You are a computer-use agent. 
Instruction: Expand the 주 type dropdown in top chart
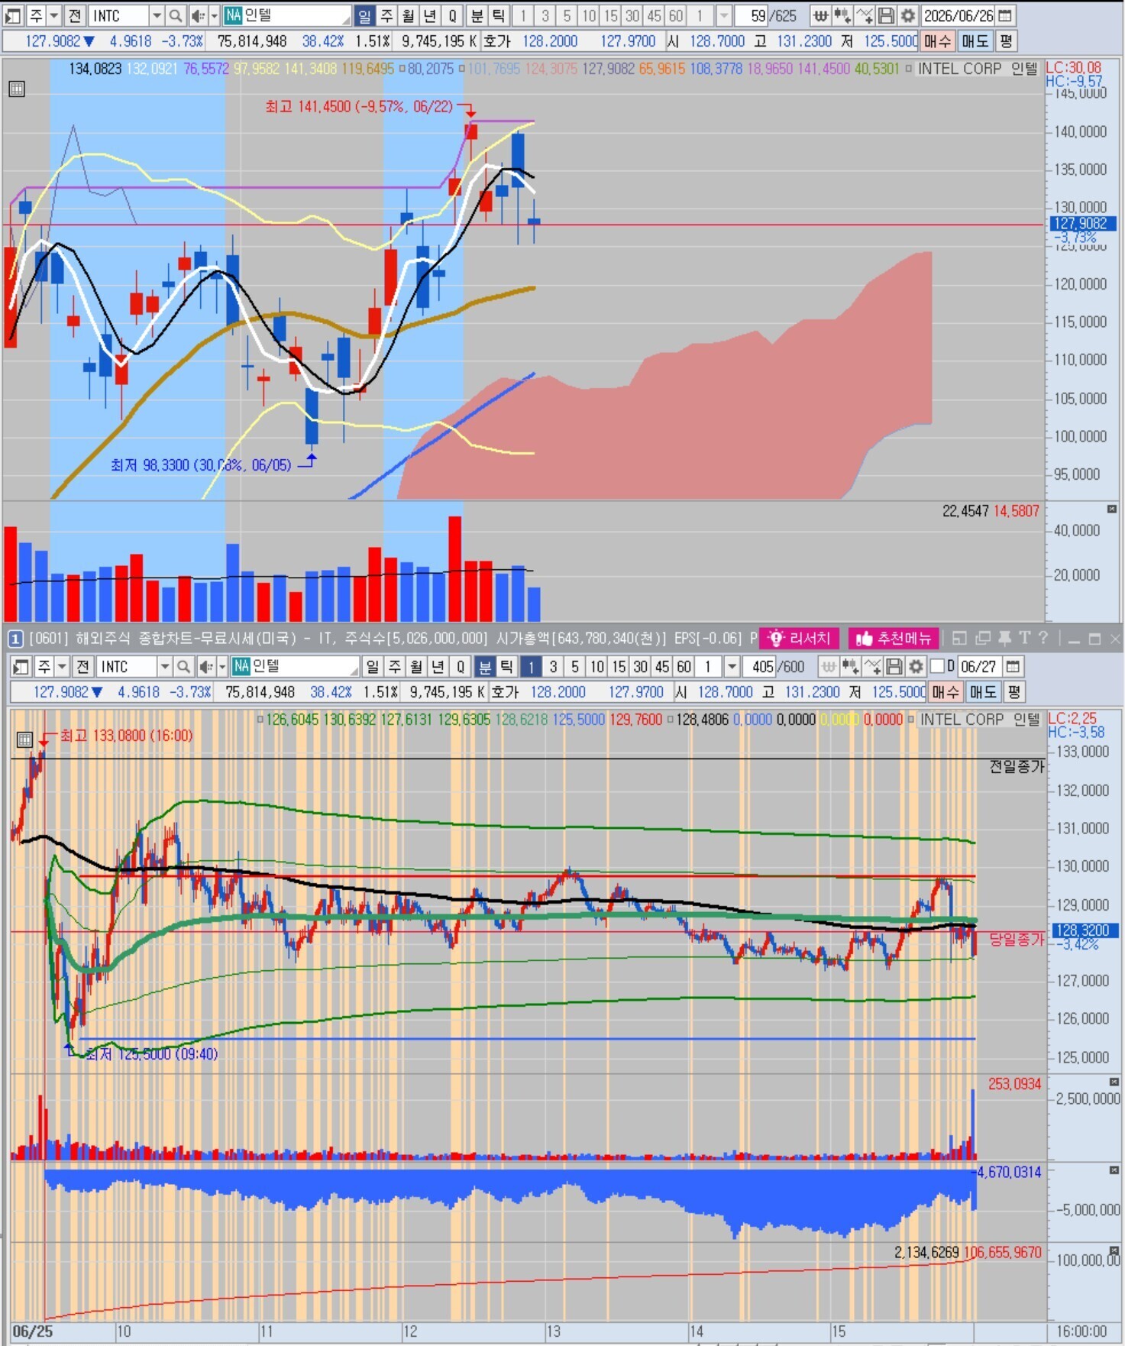tap(53, 15)
